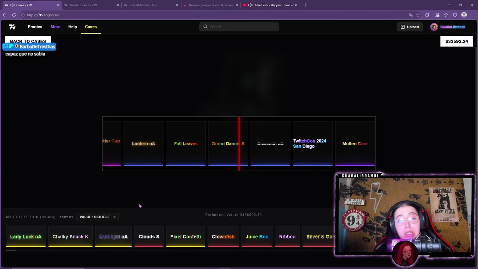Screen dimensions: 478x269
Task: Open the browser shield icon
Action: (455, 15)
